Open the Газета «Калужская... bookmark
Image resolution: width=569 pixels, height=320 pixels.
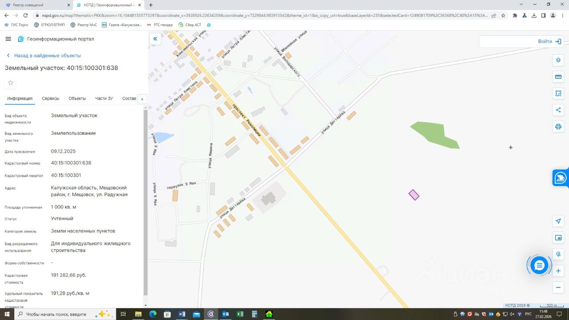122,25
